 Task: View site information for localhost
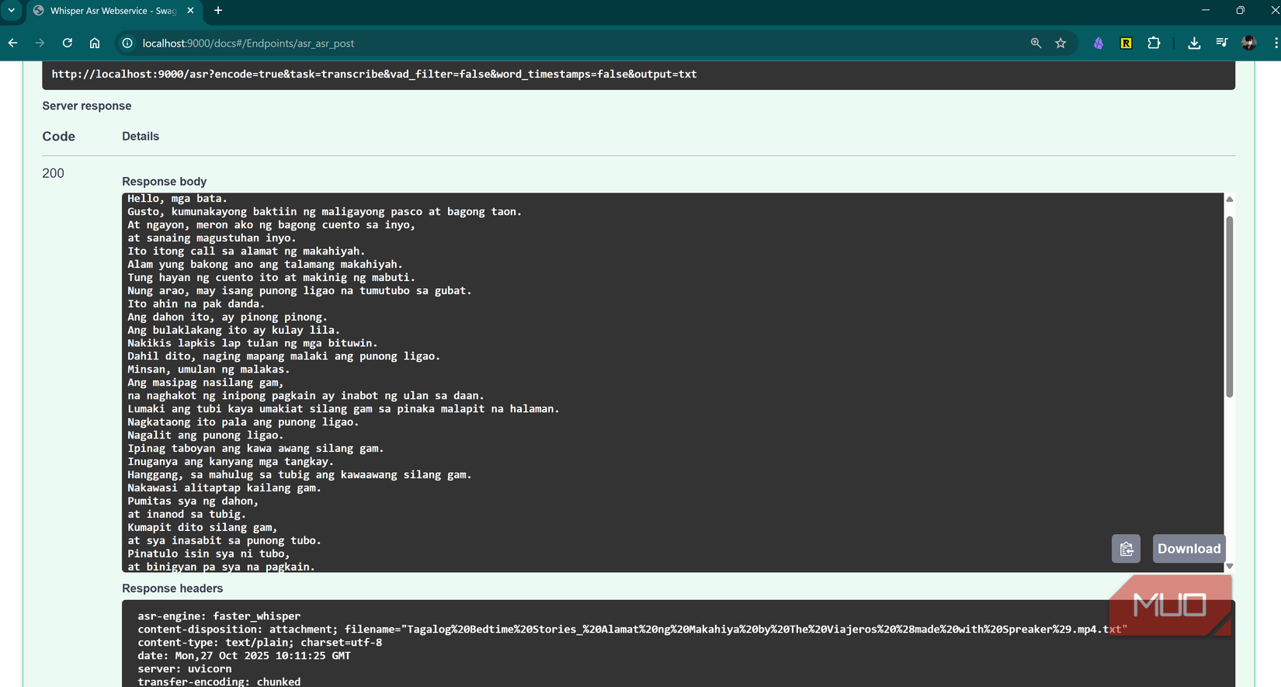(127, 43)
